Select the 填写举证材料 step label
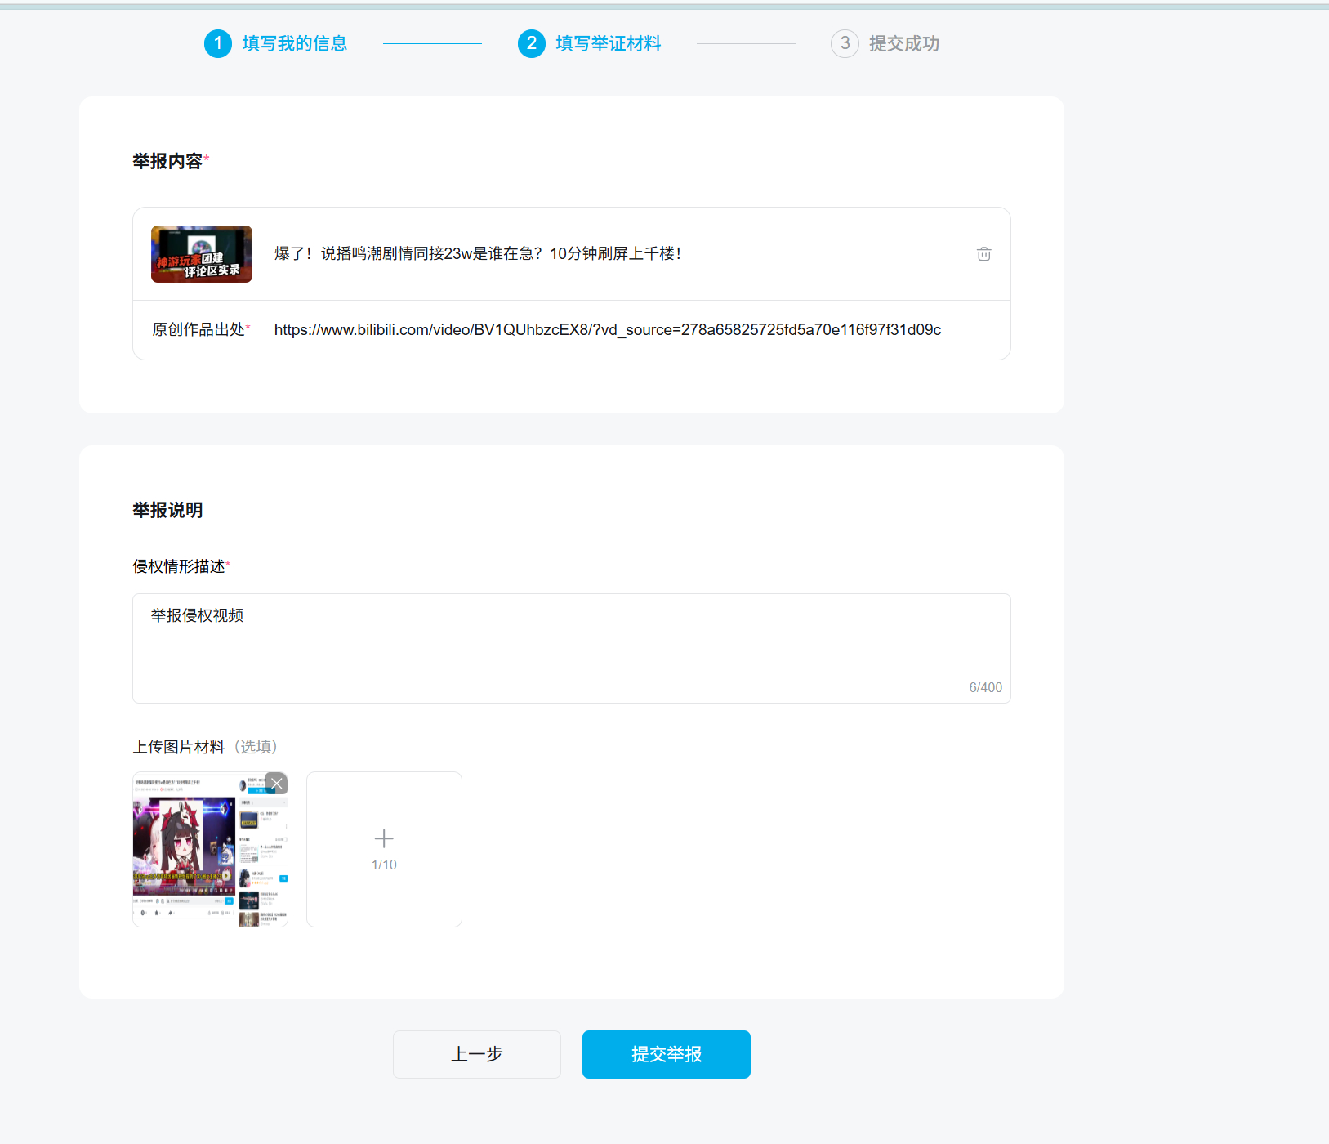Screen dimensions: 1329x1144 pos(609,43)
